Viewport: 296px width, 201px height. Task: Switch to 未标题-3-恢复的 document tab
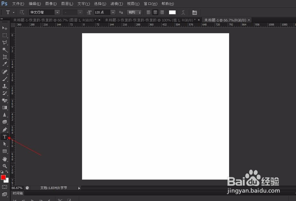point(150,20)
